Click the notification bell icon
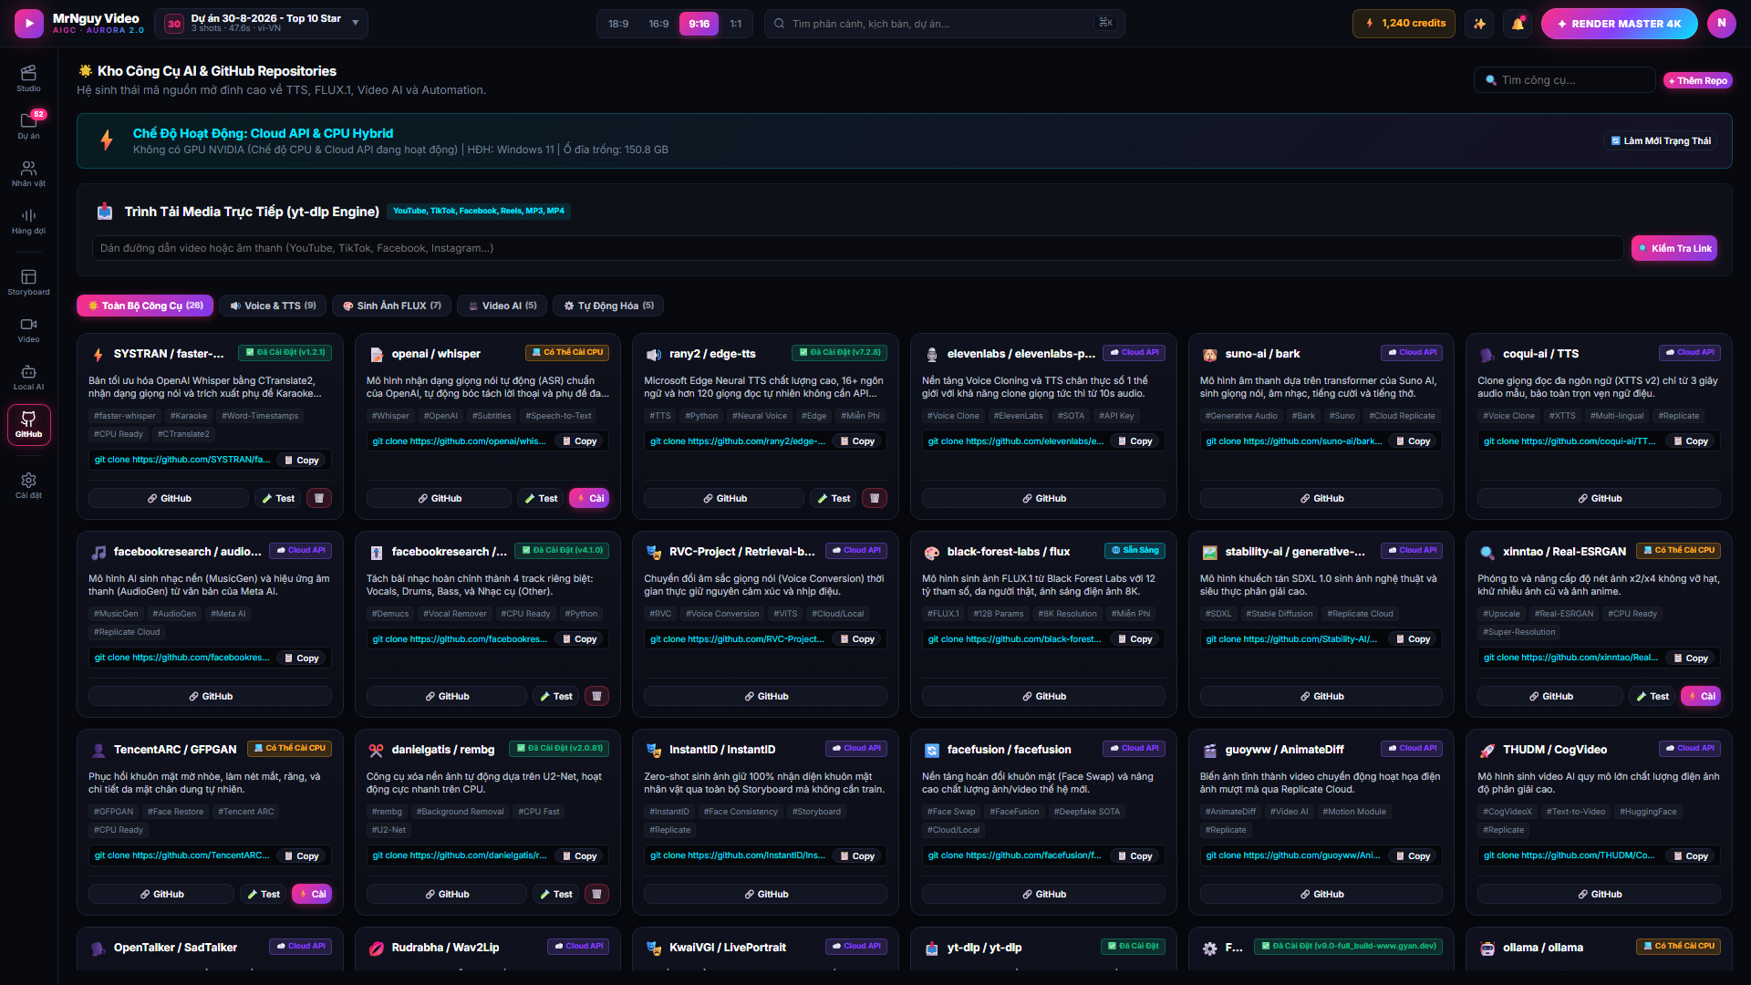 tap(1518, 24)
